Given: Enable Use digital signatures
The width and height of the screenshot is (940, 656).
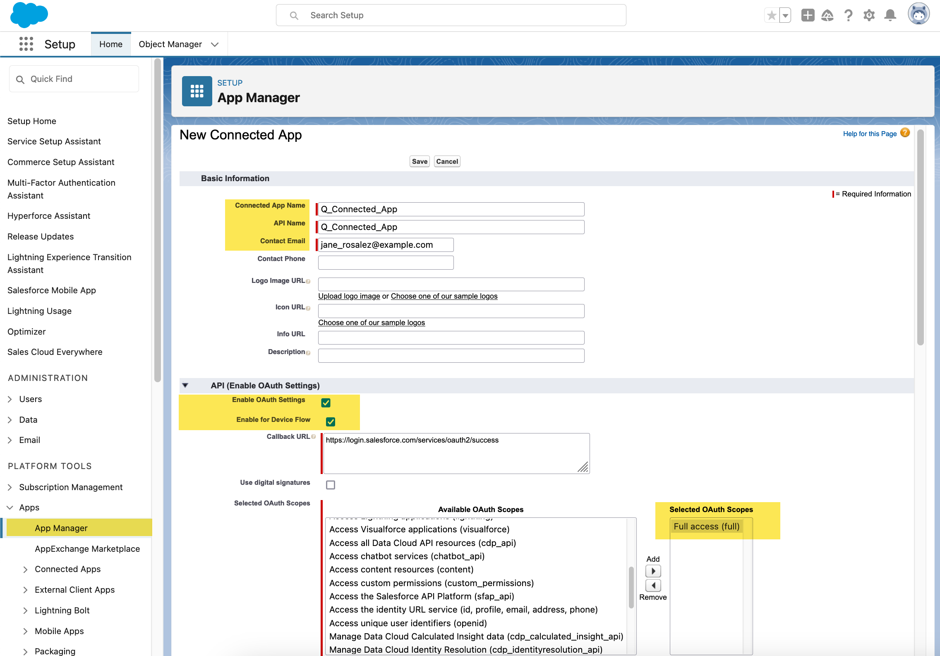Looking at the screenshot, I should (x=330, y=485).
